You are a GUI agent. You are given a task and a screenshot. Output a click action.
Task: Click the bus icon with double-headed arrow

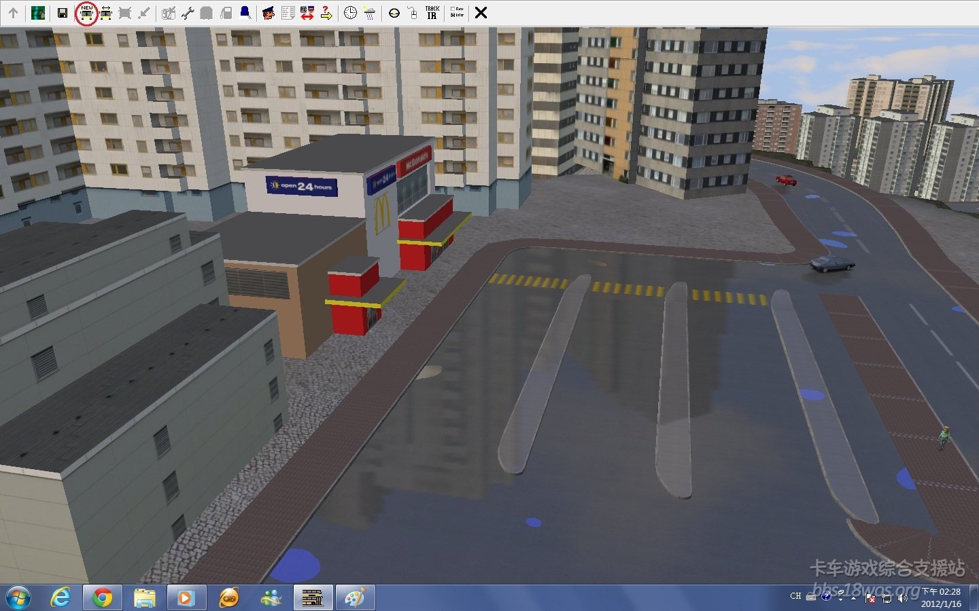click(x=106, y=13)
